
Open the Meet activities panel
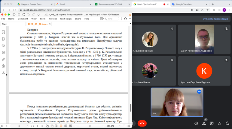tap(219, 123)
